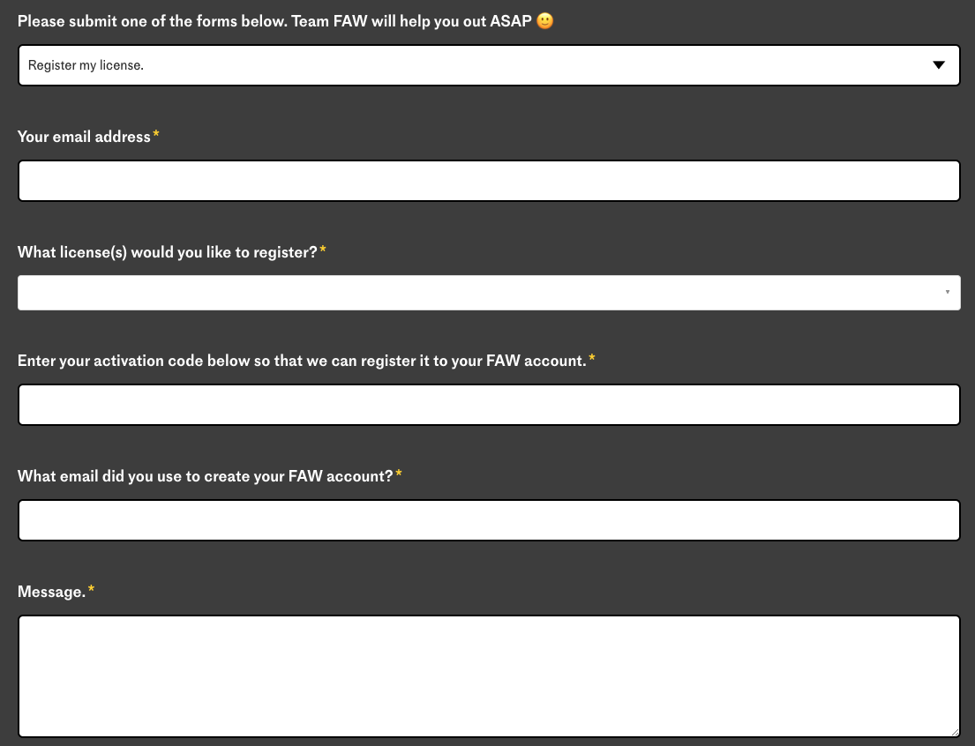Click the required asterisk beside Message label
Image resolution: width=975 pixels, height=746 pixels.
[91, 589]
